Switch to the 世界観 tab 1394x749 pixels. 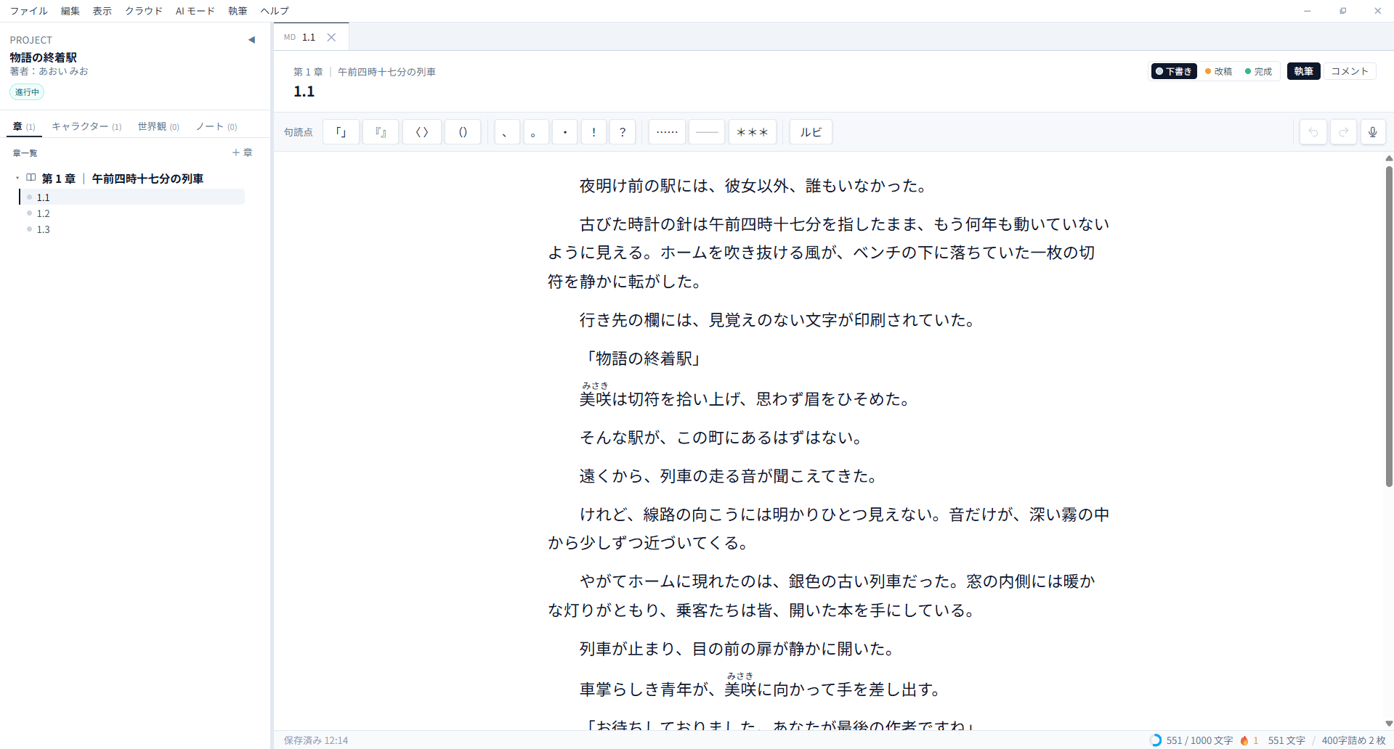click(x=158, y=126)
